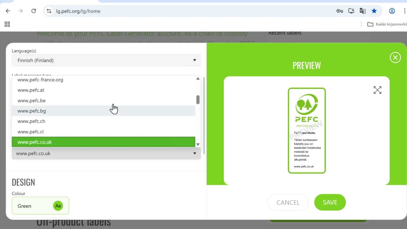Expand the www.pefc.co.uk website dropdown

[106, 153]
